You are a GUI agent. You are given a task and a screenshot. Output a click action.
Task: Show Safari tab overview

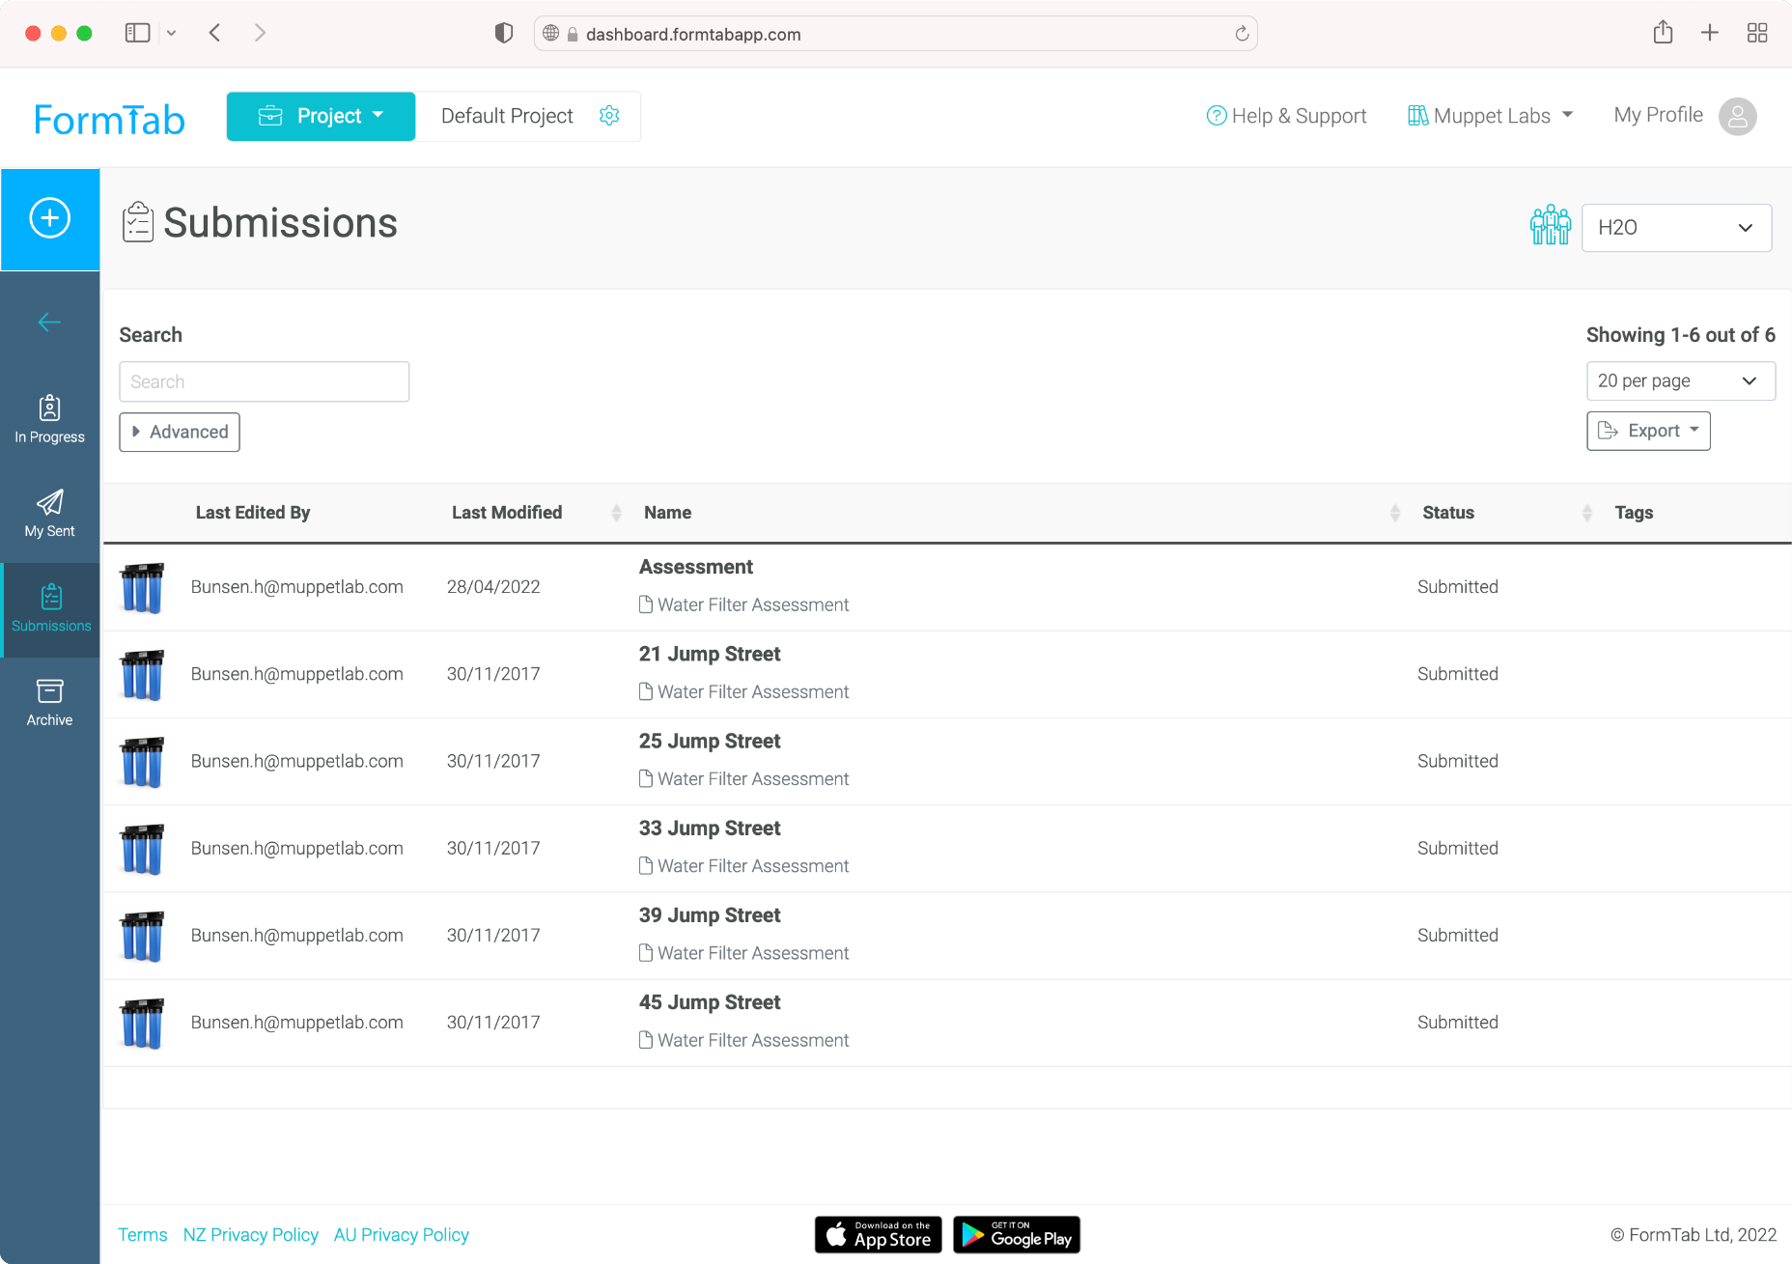click(x=1757, y=33)
